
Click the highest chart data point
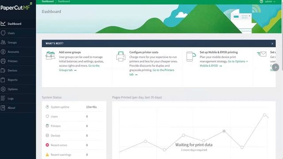[x=264, y=115]
